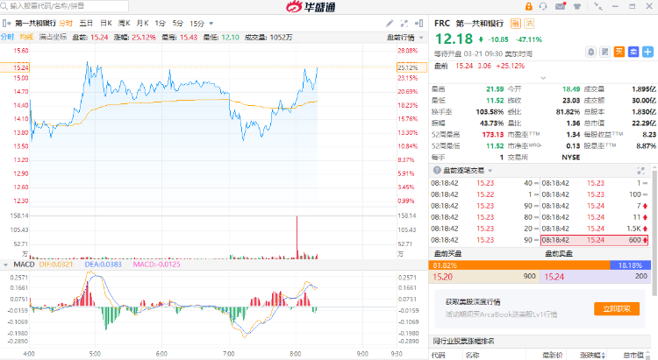
Task: Open customer service headset icon
Action: 543,6
